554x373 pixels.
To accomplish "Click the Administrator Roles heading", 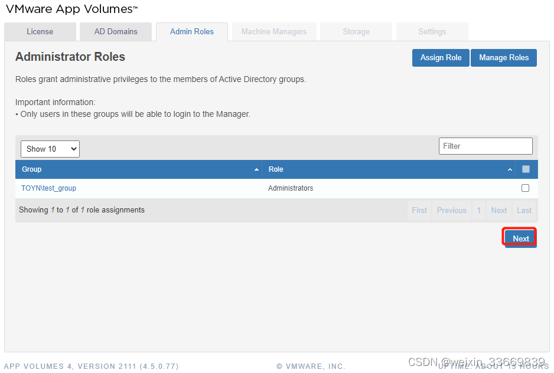I will point(70,57).
